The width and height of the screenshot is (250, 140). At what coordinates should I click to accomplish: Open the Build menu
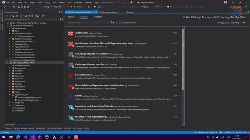[x=40, y=2]
